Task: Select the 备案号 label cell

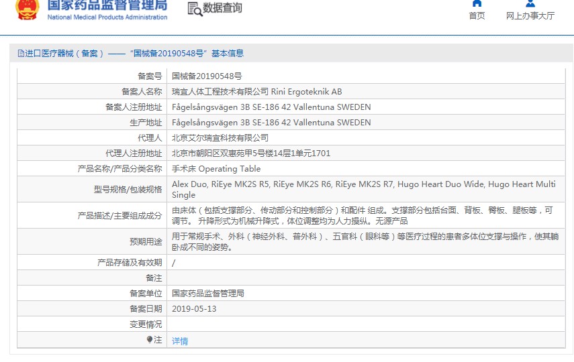Action: tap(150, 76)
